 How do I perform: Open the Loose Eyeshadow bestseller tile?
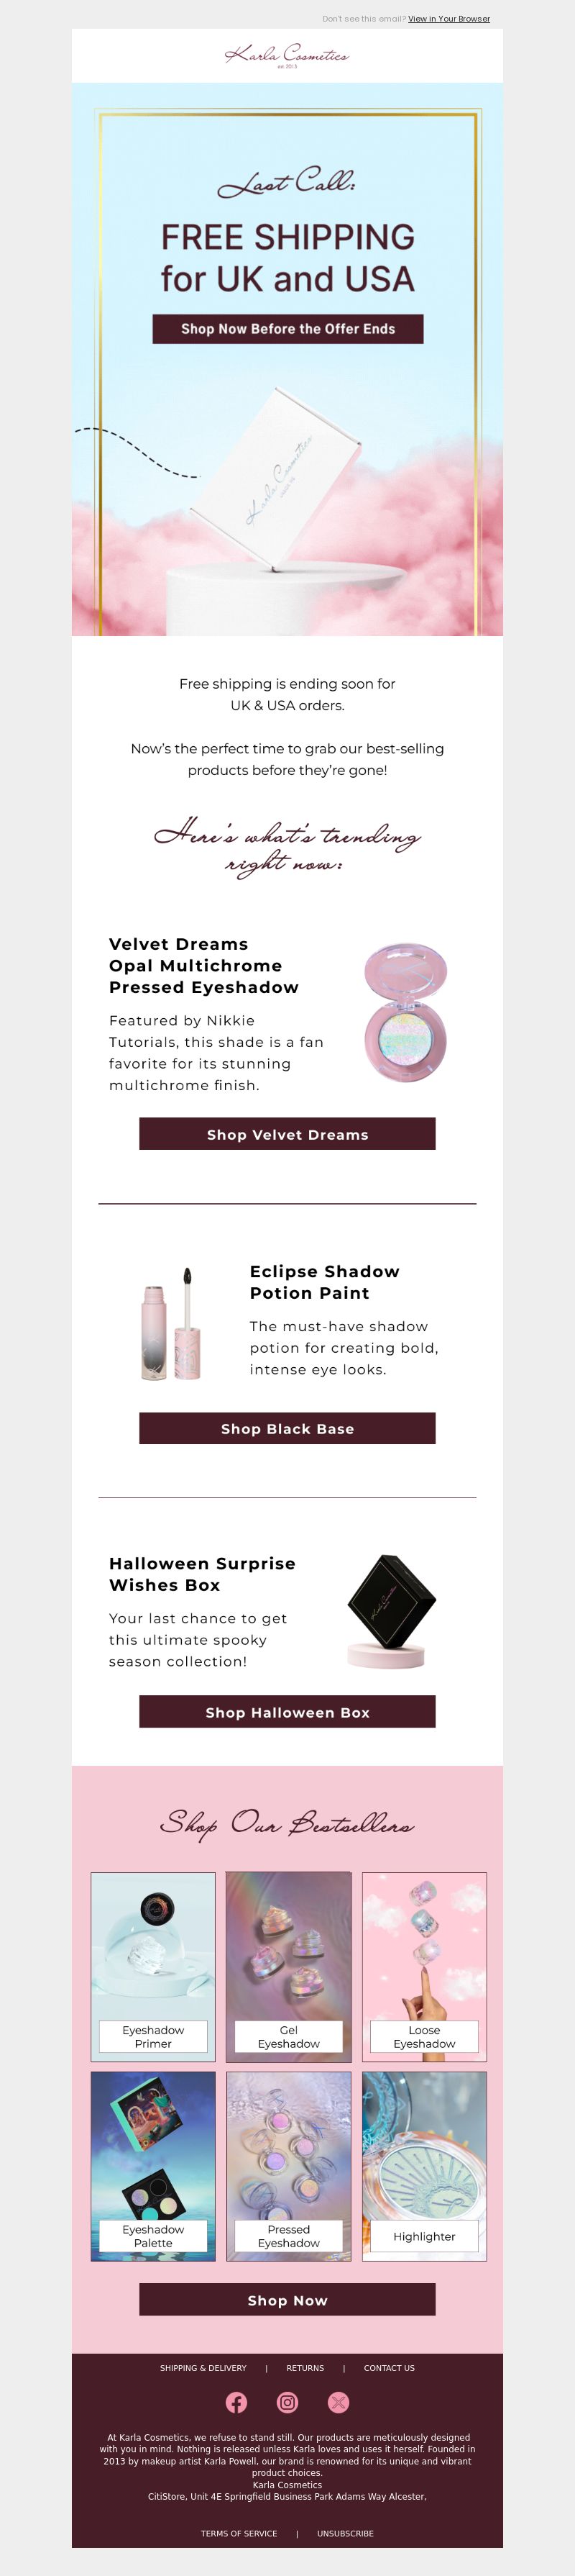point(424,1966)
